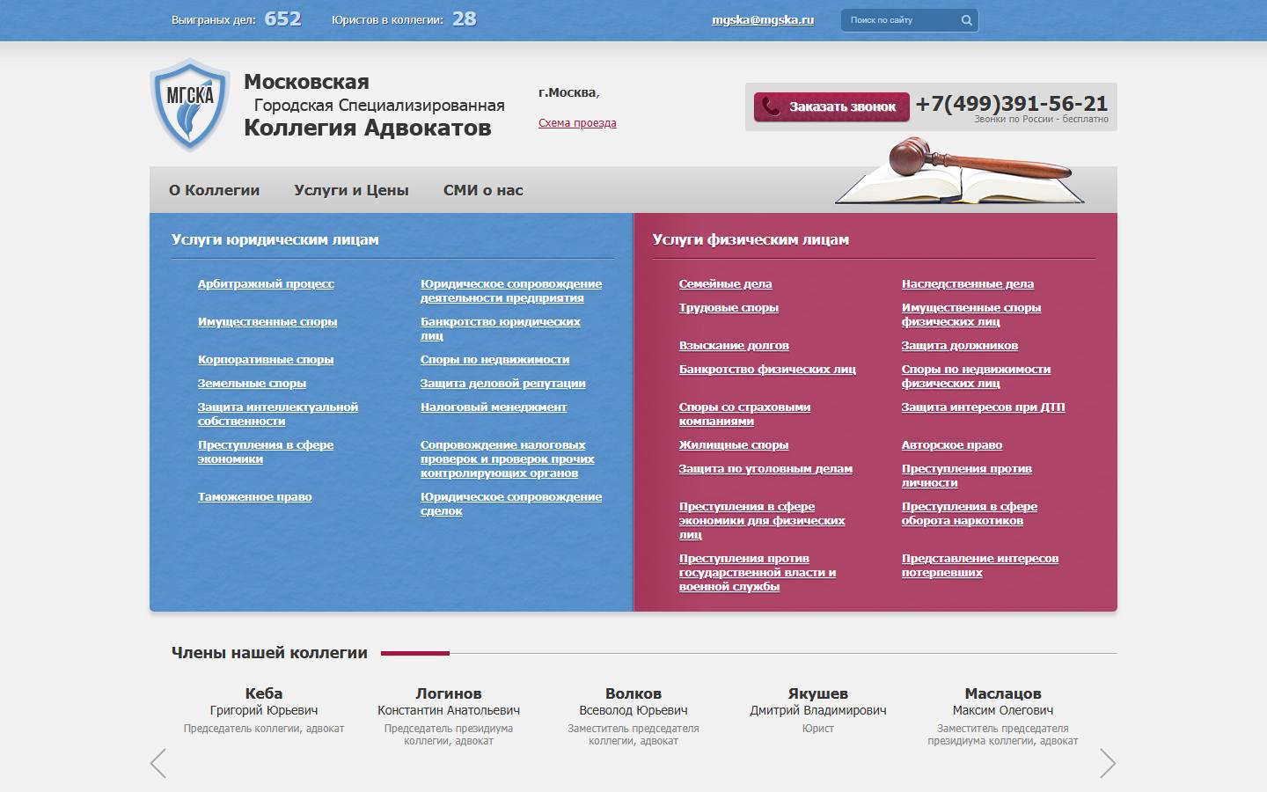Open Налоговый менеджмент link
The image size is (1267, 792).
[494, 407]
